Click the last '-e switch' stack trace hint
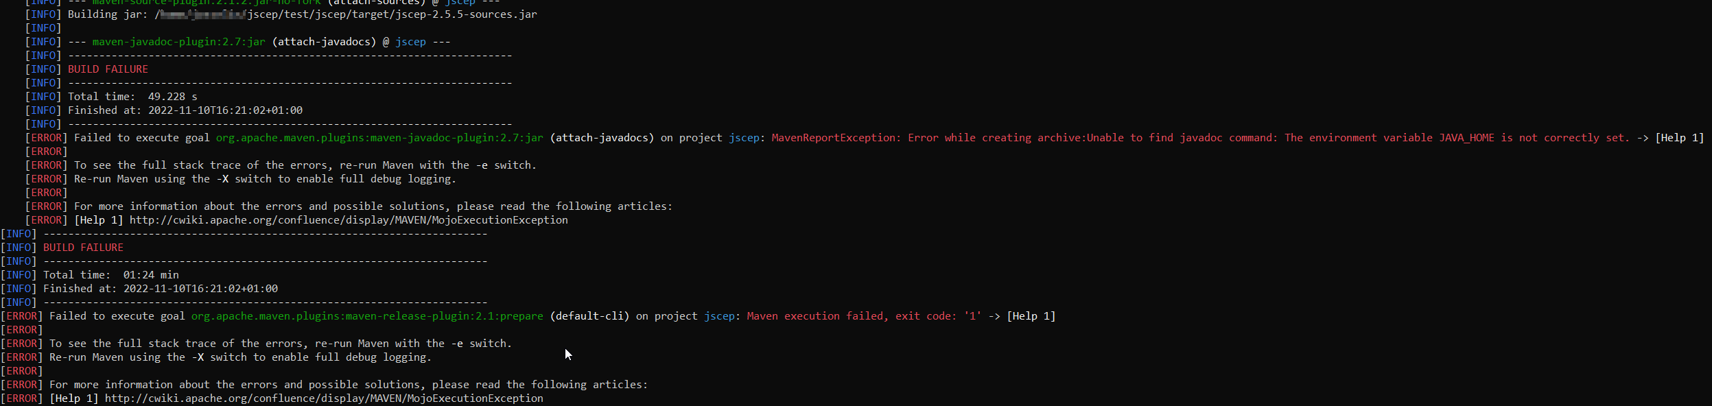 281,344
